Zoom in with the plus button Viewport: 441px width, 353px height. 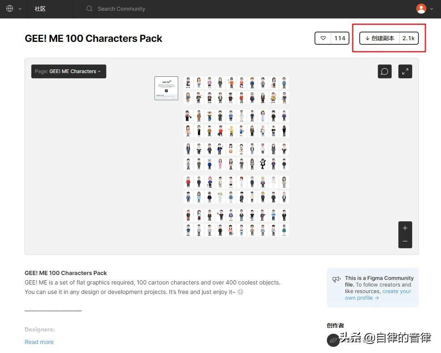[405, 228]
